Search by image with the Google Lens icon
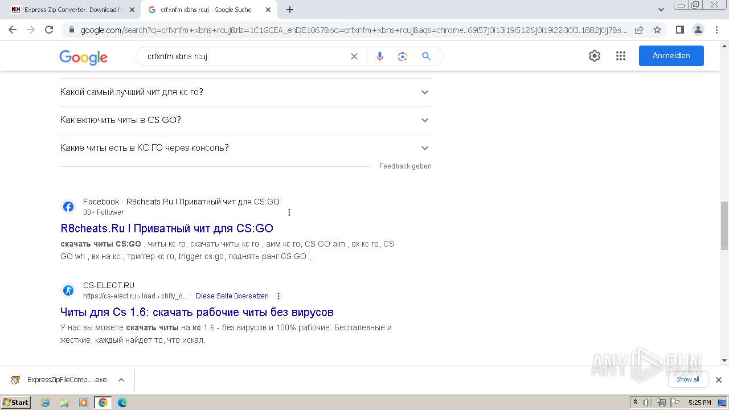Image resolution: width=729 pixels, height=410 pixels. pos(403,56)
